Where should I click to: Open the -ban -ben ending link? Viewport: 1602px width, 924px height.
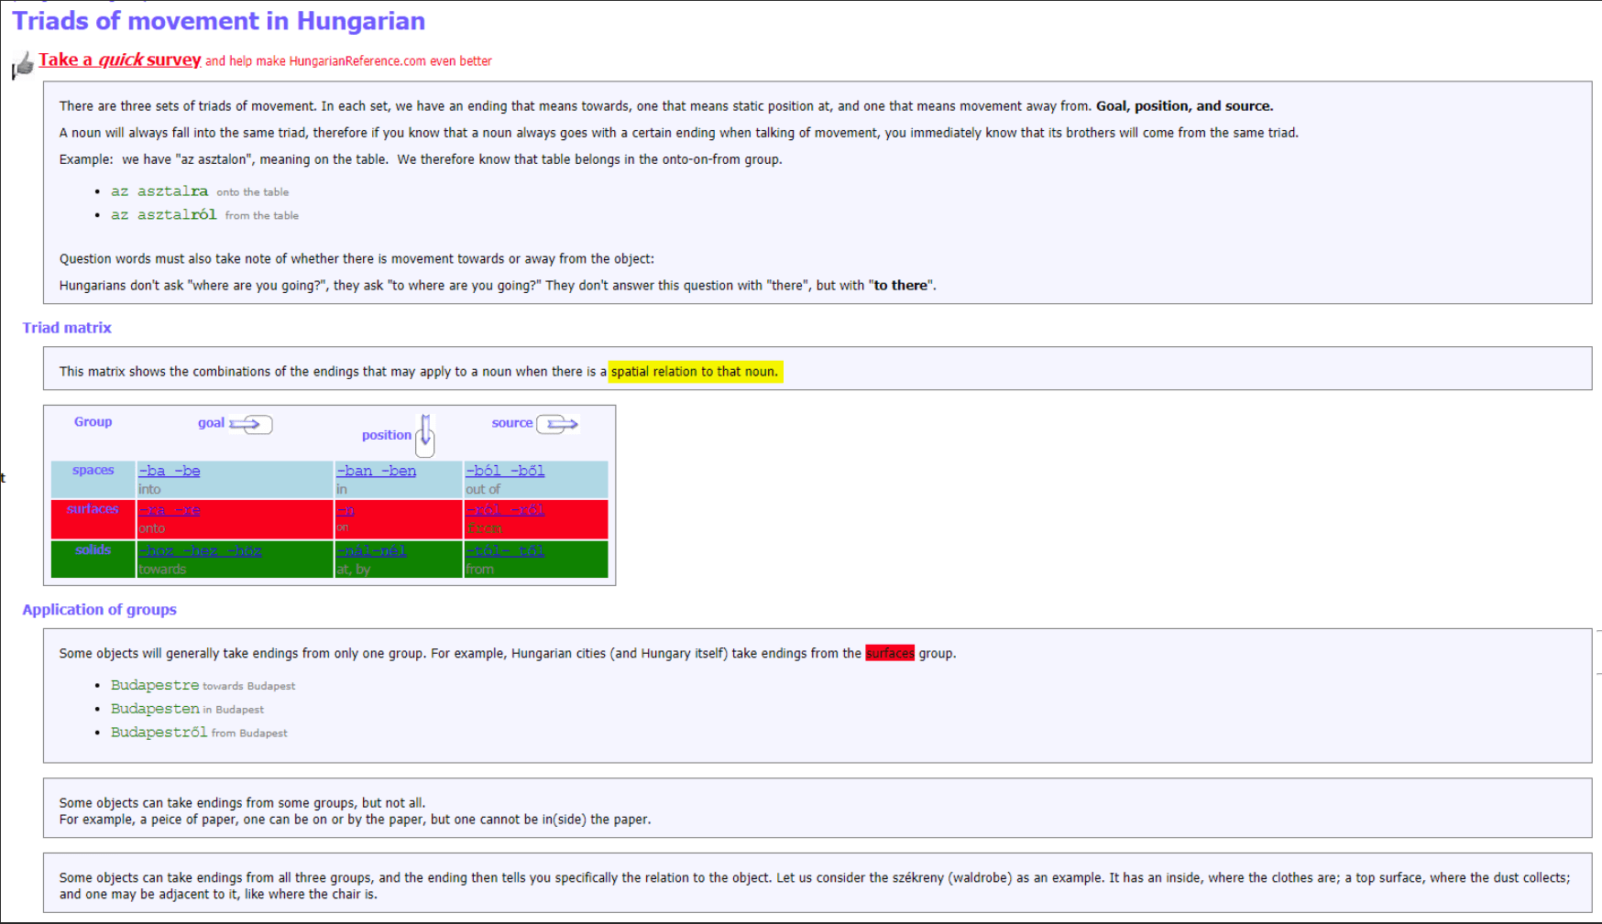coord(376,471)
